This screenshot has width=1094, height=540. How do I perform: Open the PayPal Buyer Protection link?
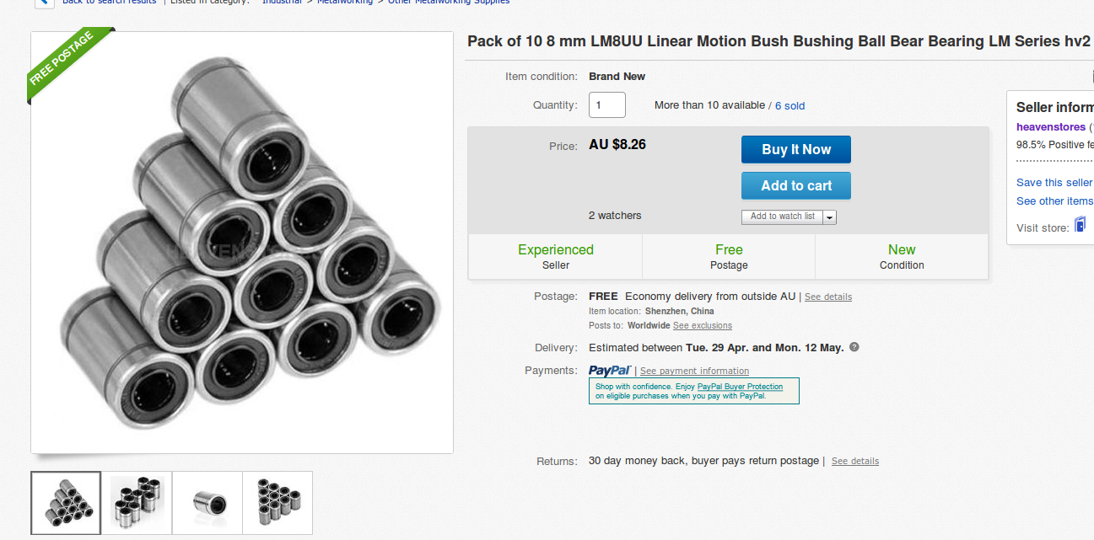click(740, 387)
